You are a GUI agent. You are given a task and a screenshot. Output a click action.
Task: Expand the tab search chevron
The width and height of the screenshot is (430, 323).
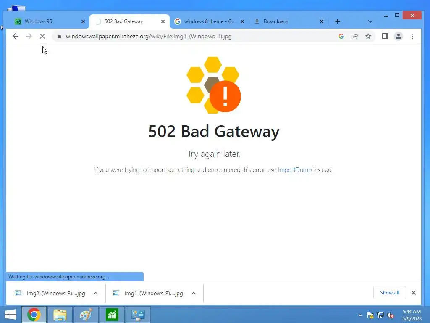click(x=370, y=21)
